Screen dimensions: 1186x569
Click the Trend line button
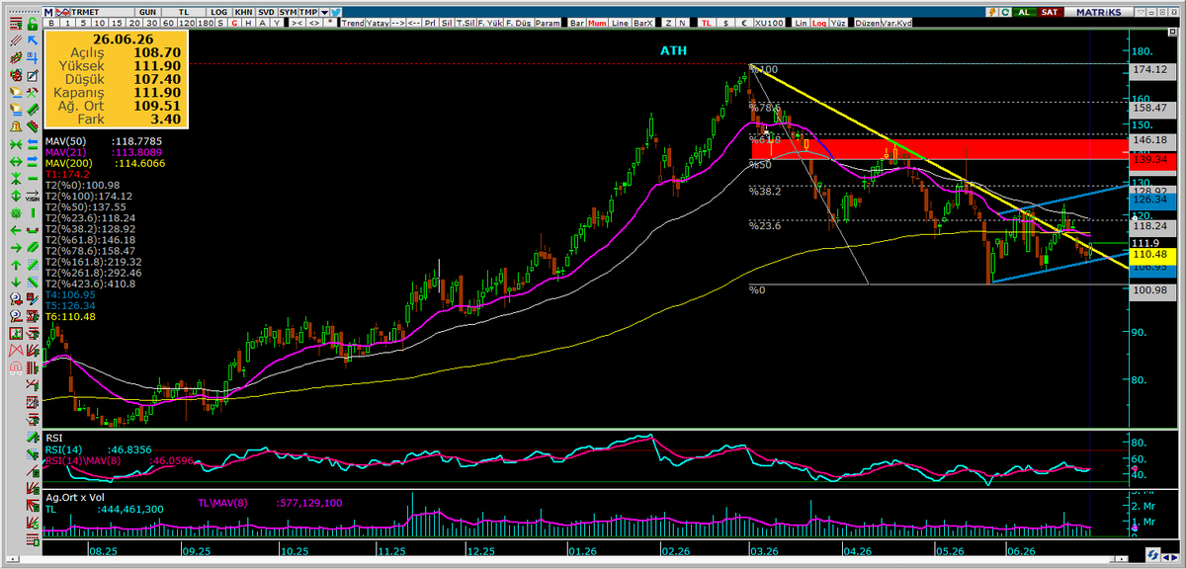tap(353, 23)
